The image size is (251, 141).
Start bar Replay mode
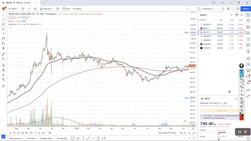pyautogui.click(x=77, y=9)
